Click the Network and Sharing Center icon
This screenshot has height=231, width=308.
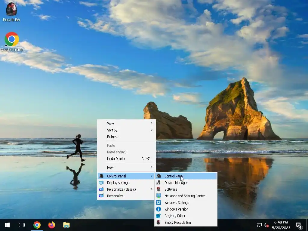(x=159, y=196)
